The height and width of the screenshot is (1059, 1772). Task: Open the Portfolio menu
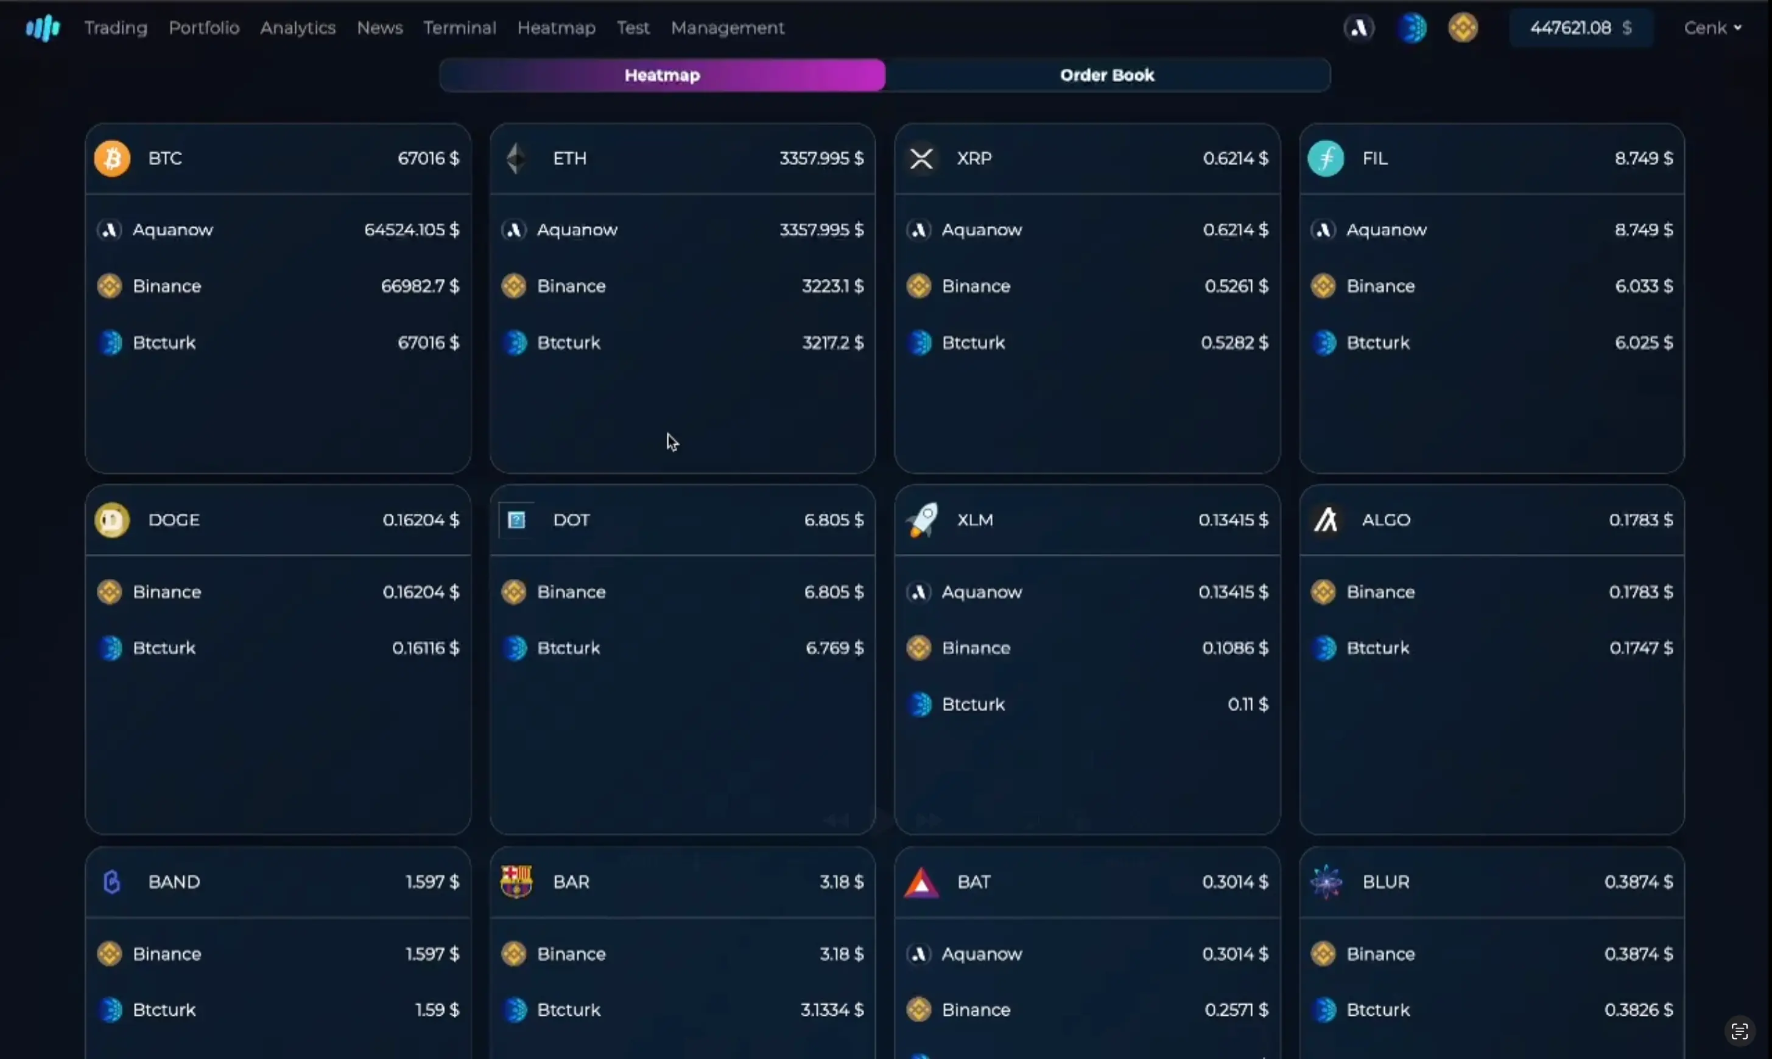click(x=204, y=28)
